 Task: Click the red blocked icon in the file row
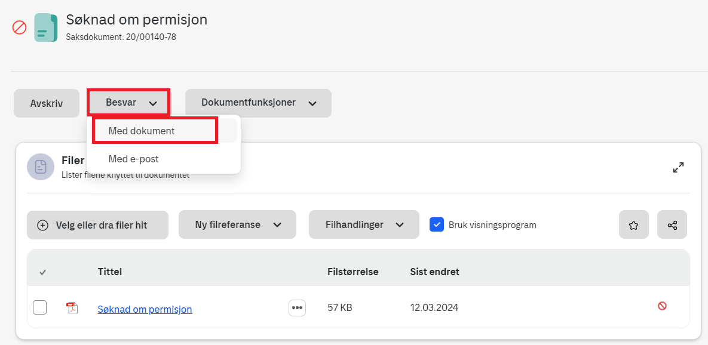tap(662, 306)
